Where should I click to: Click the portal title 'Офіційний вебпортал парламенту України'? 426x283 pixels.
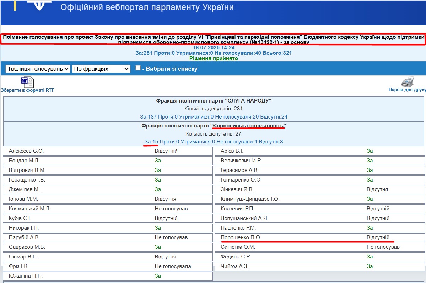(x=147, y=7)
